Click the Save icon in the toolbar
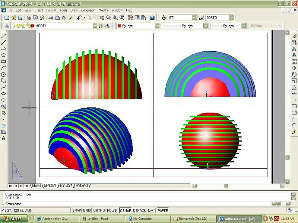Screen dimensions: 298x223 tap(20, 17)
